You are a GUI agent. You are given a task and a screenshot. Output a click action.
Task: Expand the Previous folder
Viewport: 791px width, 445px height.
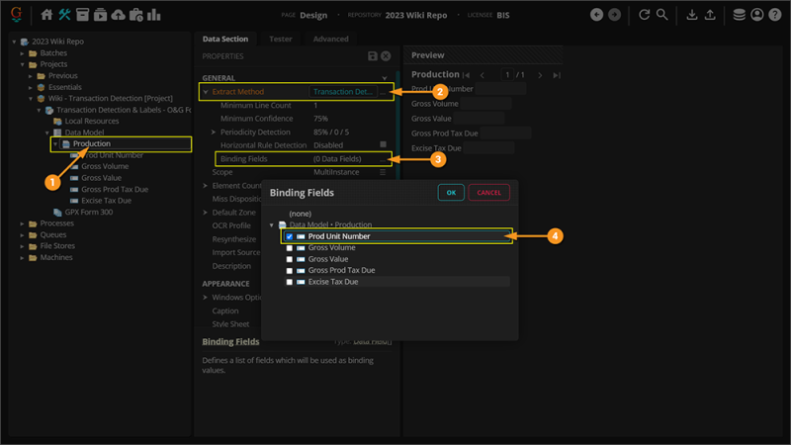click(x=31, y=76)
